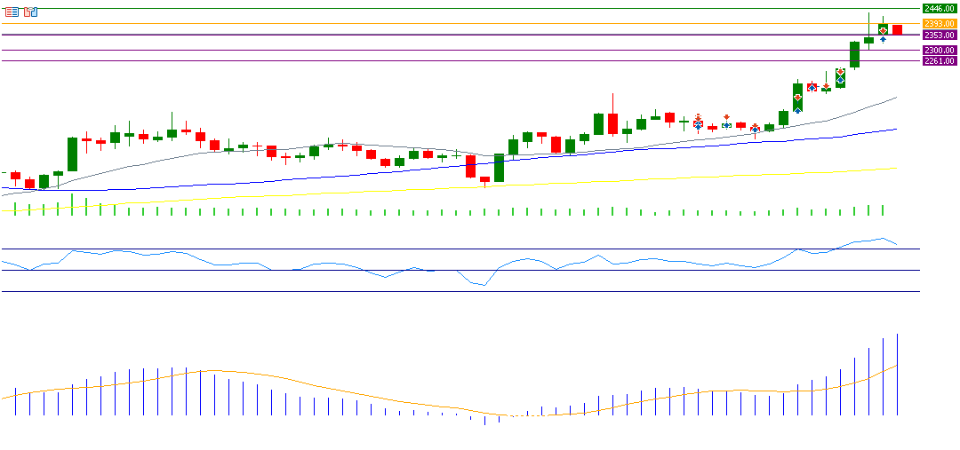
Task: Select the green horizontal line at 2446.00
Action: pyautogui.click(x=444, y=8)
